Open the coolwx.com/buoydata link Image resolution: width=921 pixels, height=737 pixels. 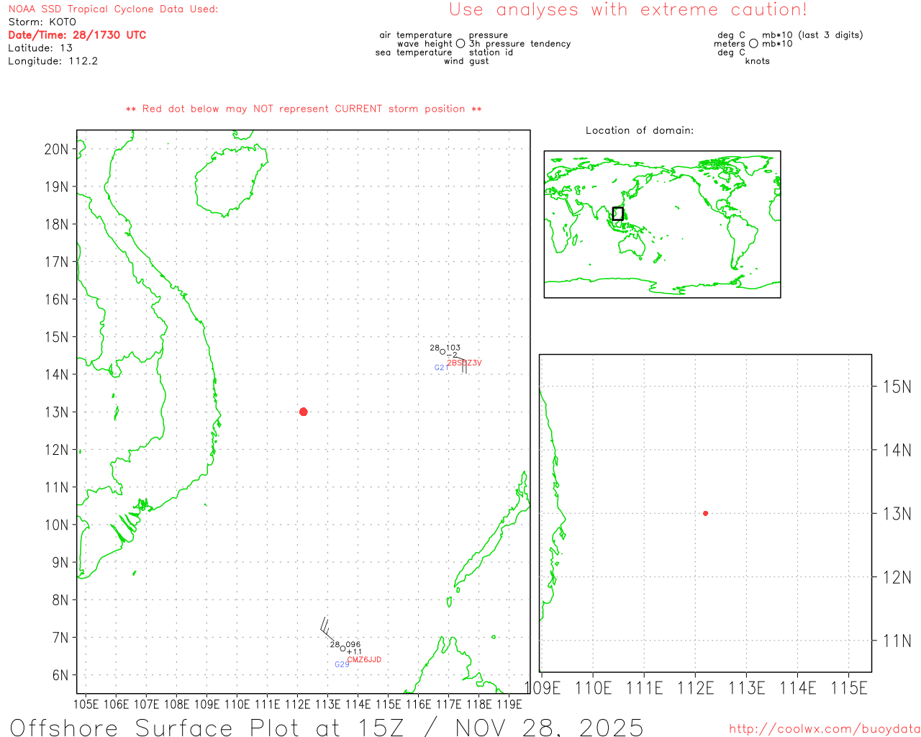[x=824, y=729]
